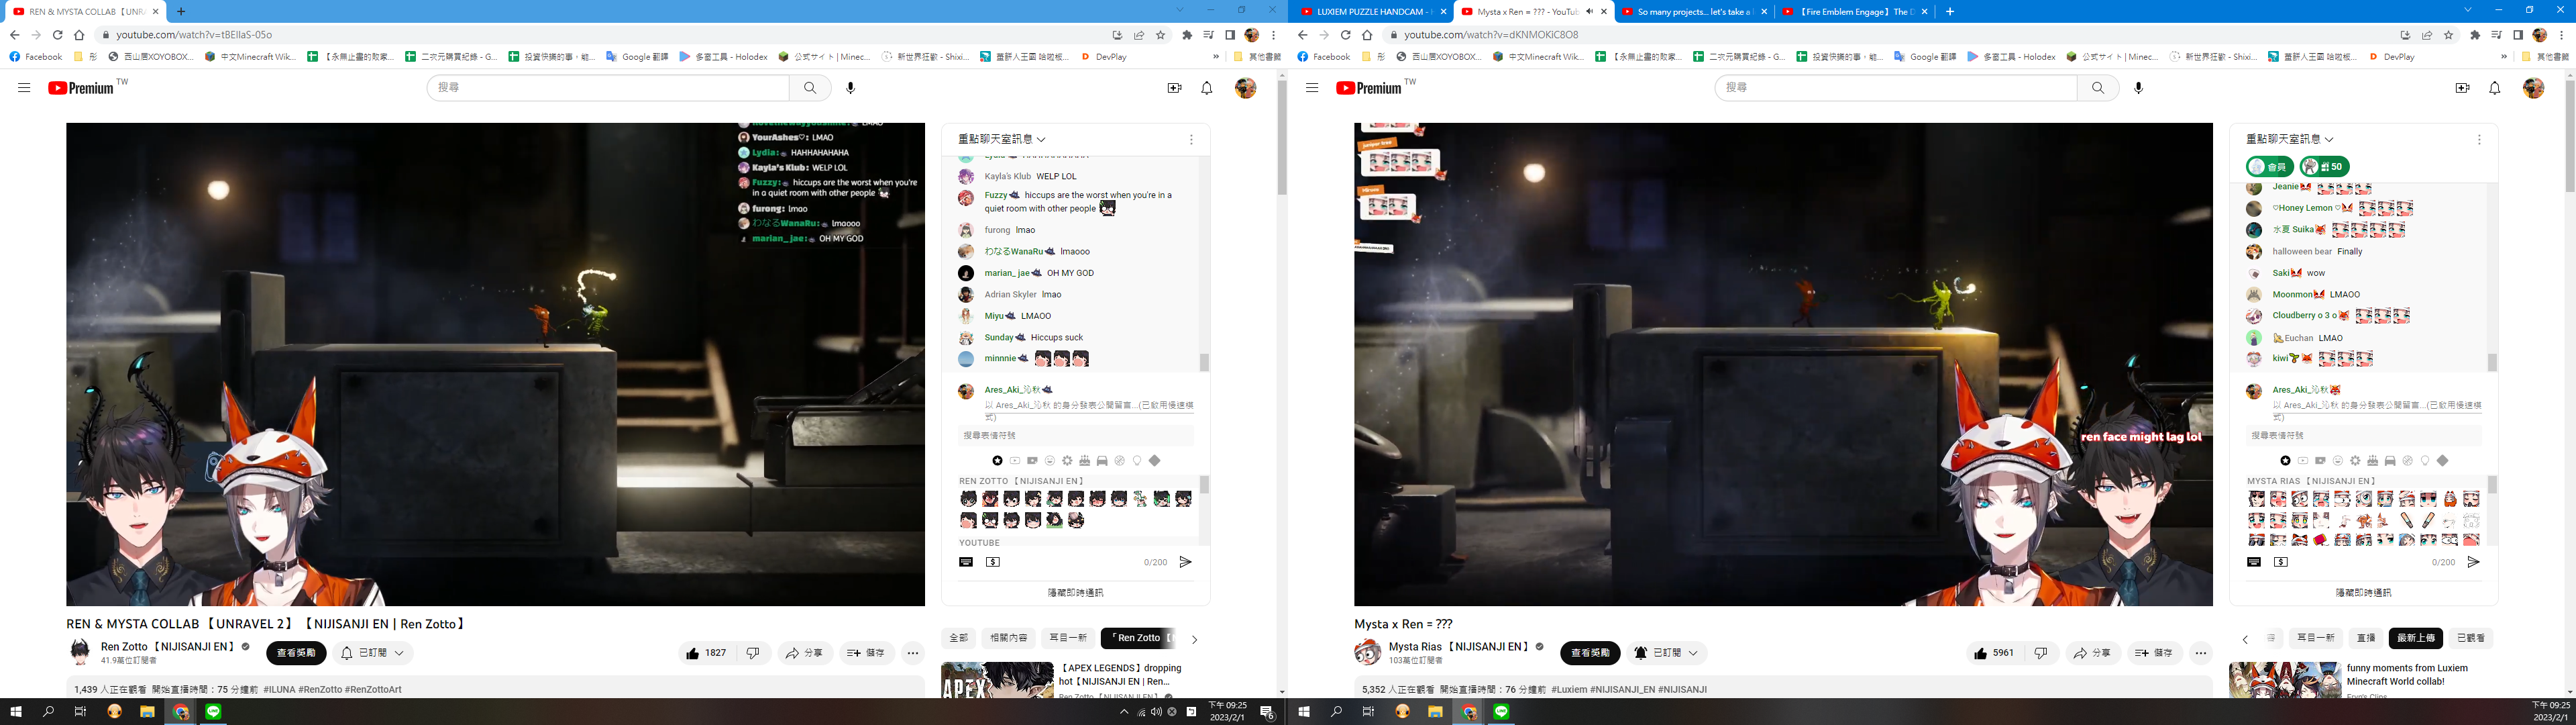Open YouTube guide menu in right window

click(x=1312, y=88)
